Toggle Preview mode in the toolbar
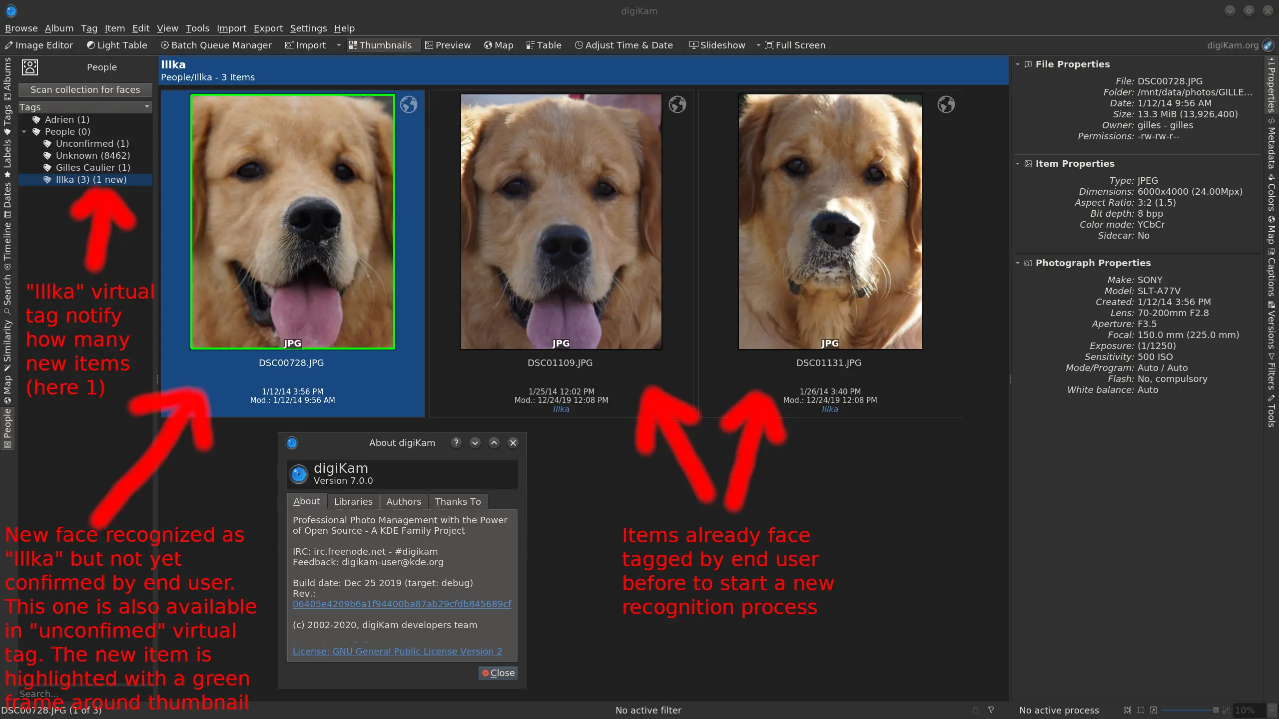 448,45
